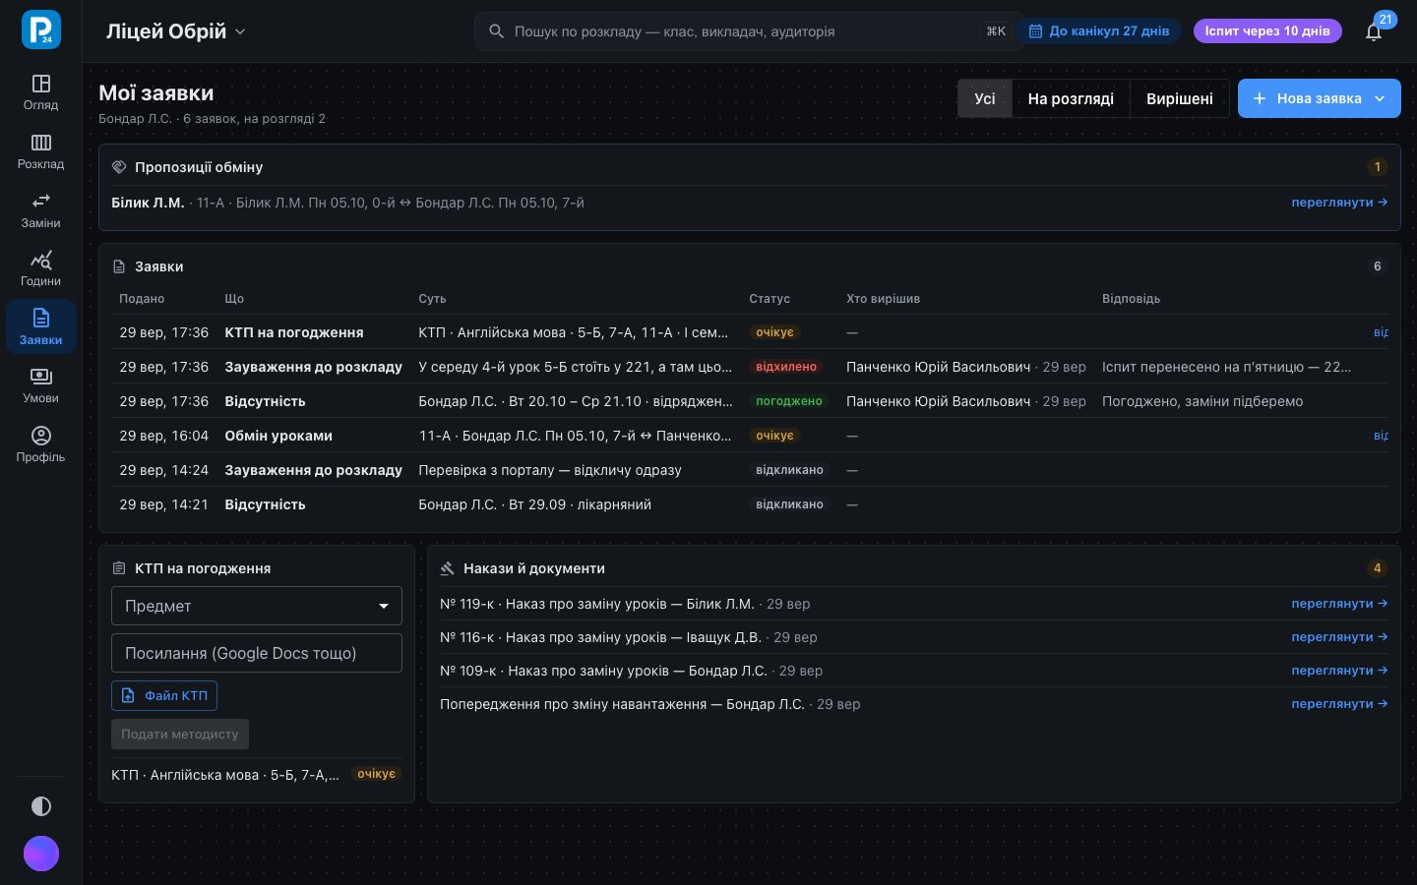The height and width of the screenshot is (885, 1417).
Task: Click the До канікул 27 днів badge
Action: [x=1099, y=31]
